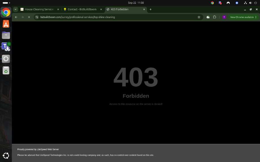260x162 pixels.
Task: Open the clock showing Sep 22 11:58
Action: pos(136,3)
